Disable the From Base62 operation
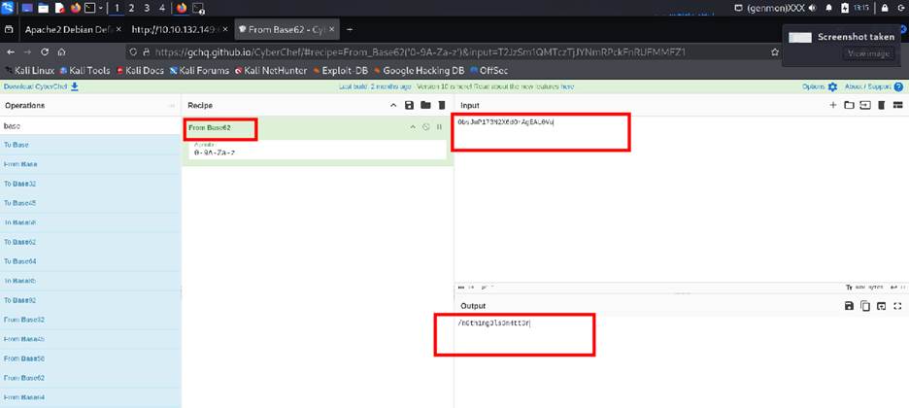 tap(425, 127)
